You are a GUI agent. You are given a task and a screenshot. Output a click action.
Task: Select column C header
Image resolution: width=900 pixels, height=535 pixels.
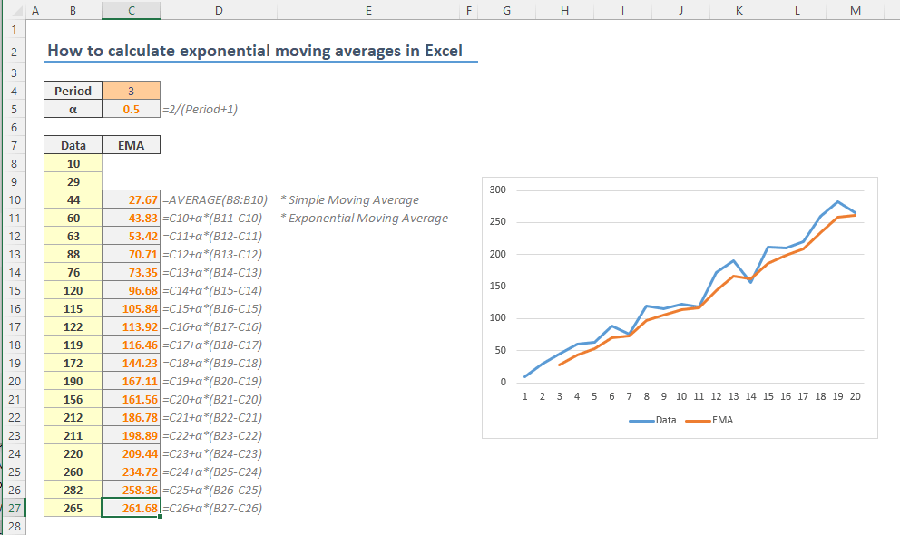pos(131,9)
